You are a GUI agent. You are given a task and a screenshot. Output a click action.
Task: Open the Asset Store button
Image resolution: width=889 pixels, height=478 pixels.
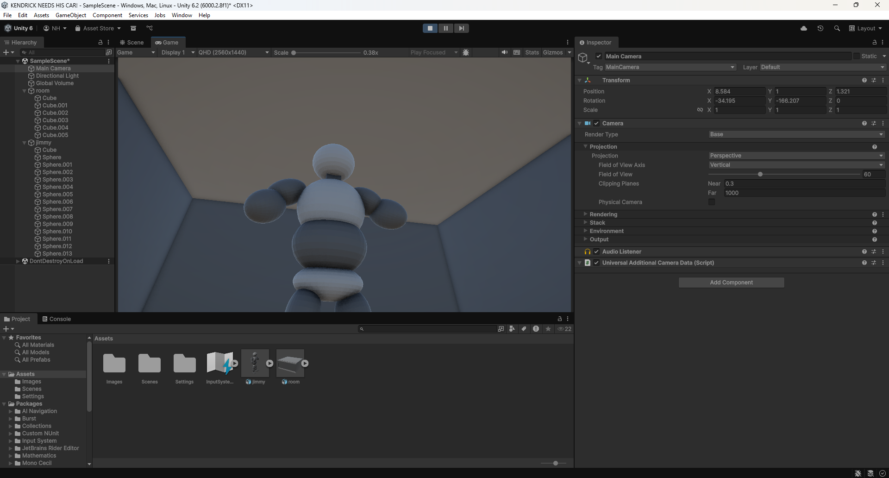(98, 28)
